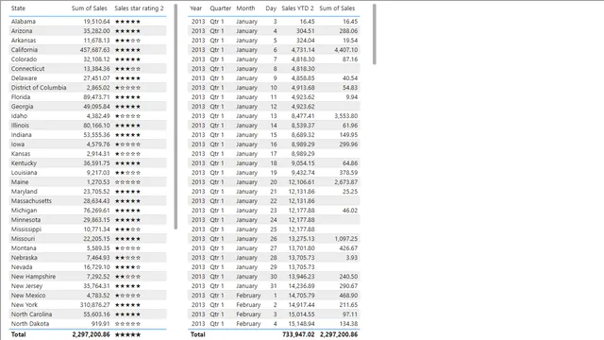Click Sales YTD value 15,148.94
604x340 pixels.
pos(301,324)
